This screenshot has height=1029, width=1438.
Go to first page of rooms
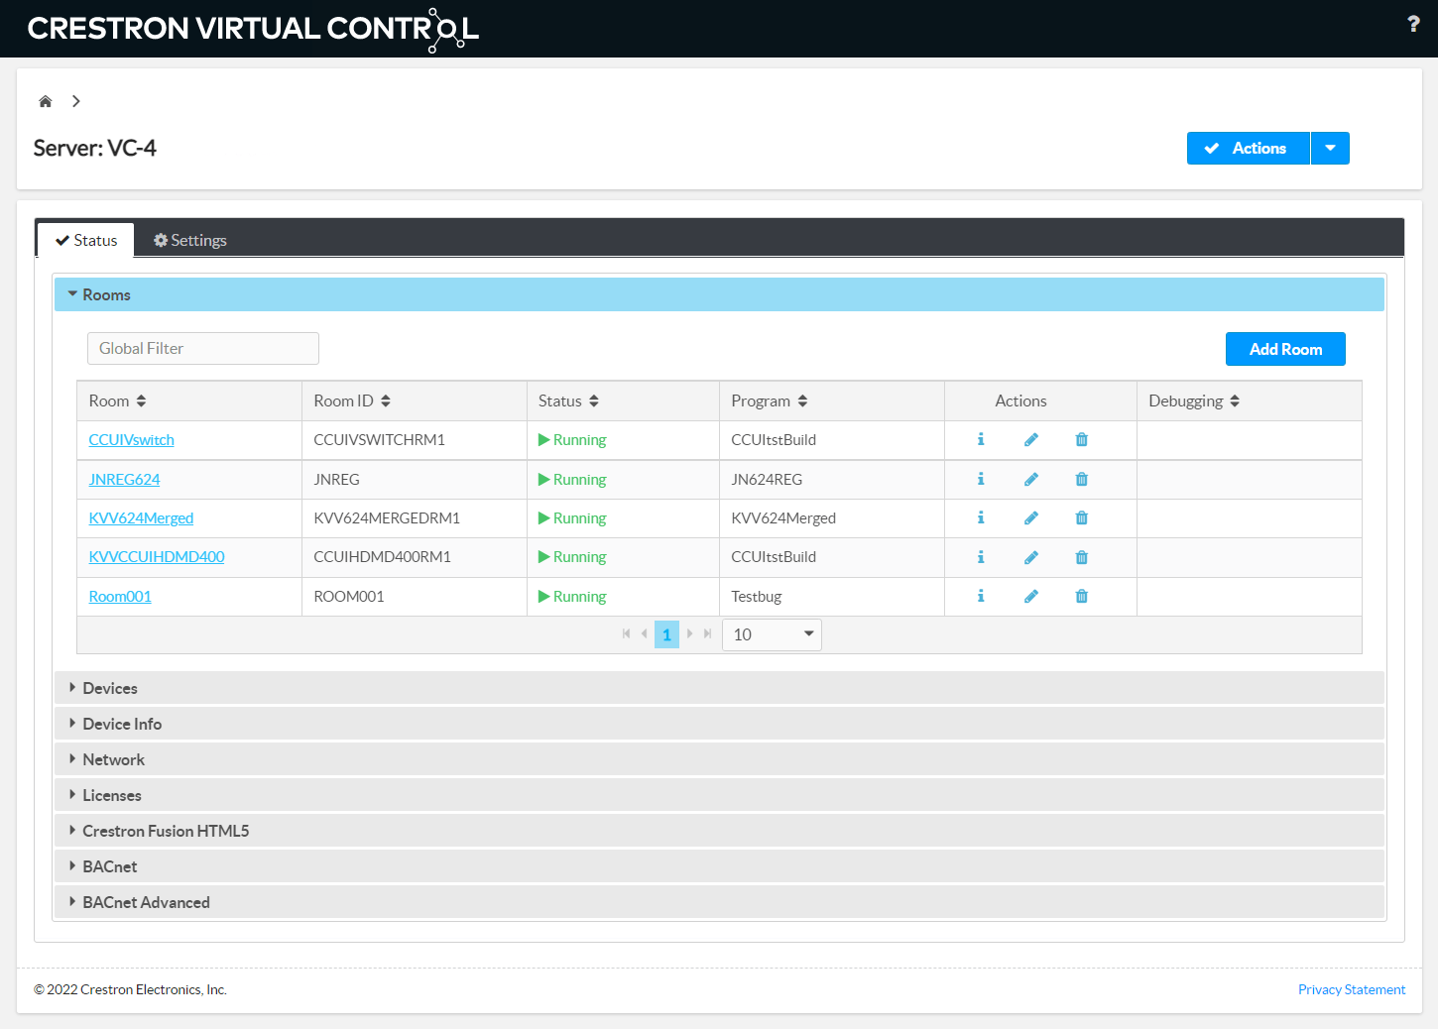(626, 633)
